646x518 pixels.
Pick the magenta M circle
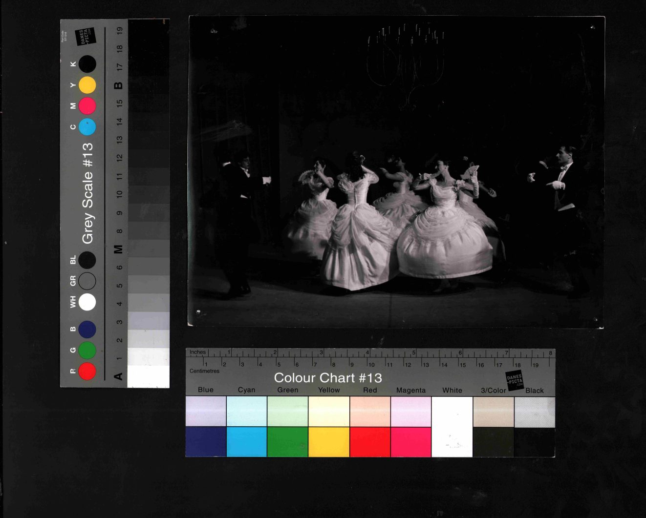[87, 105]
